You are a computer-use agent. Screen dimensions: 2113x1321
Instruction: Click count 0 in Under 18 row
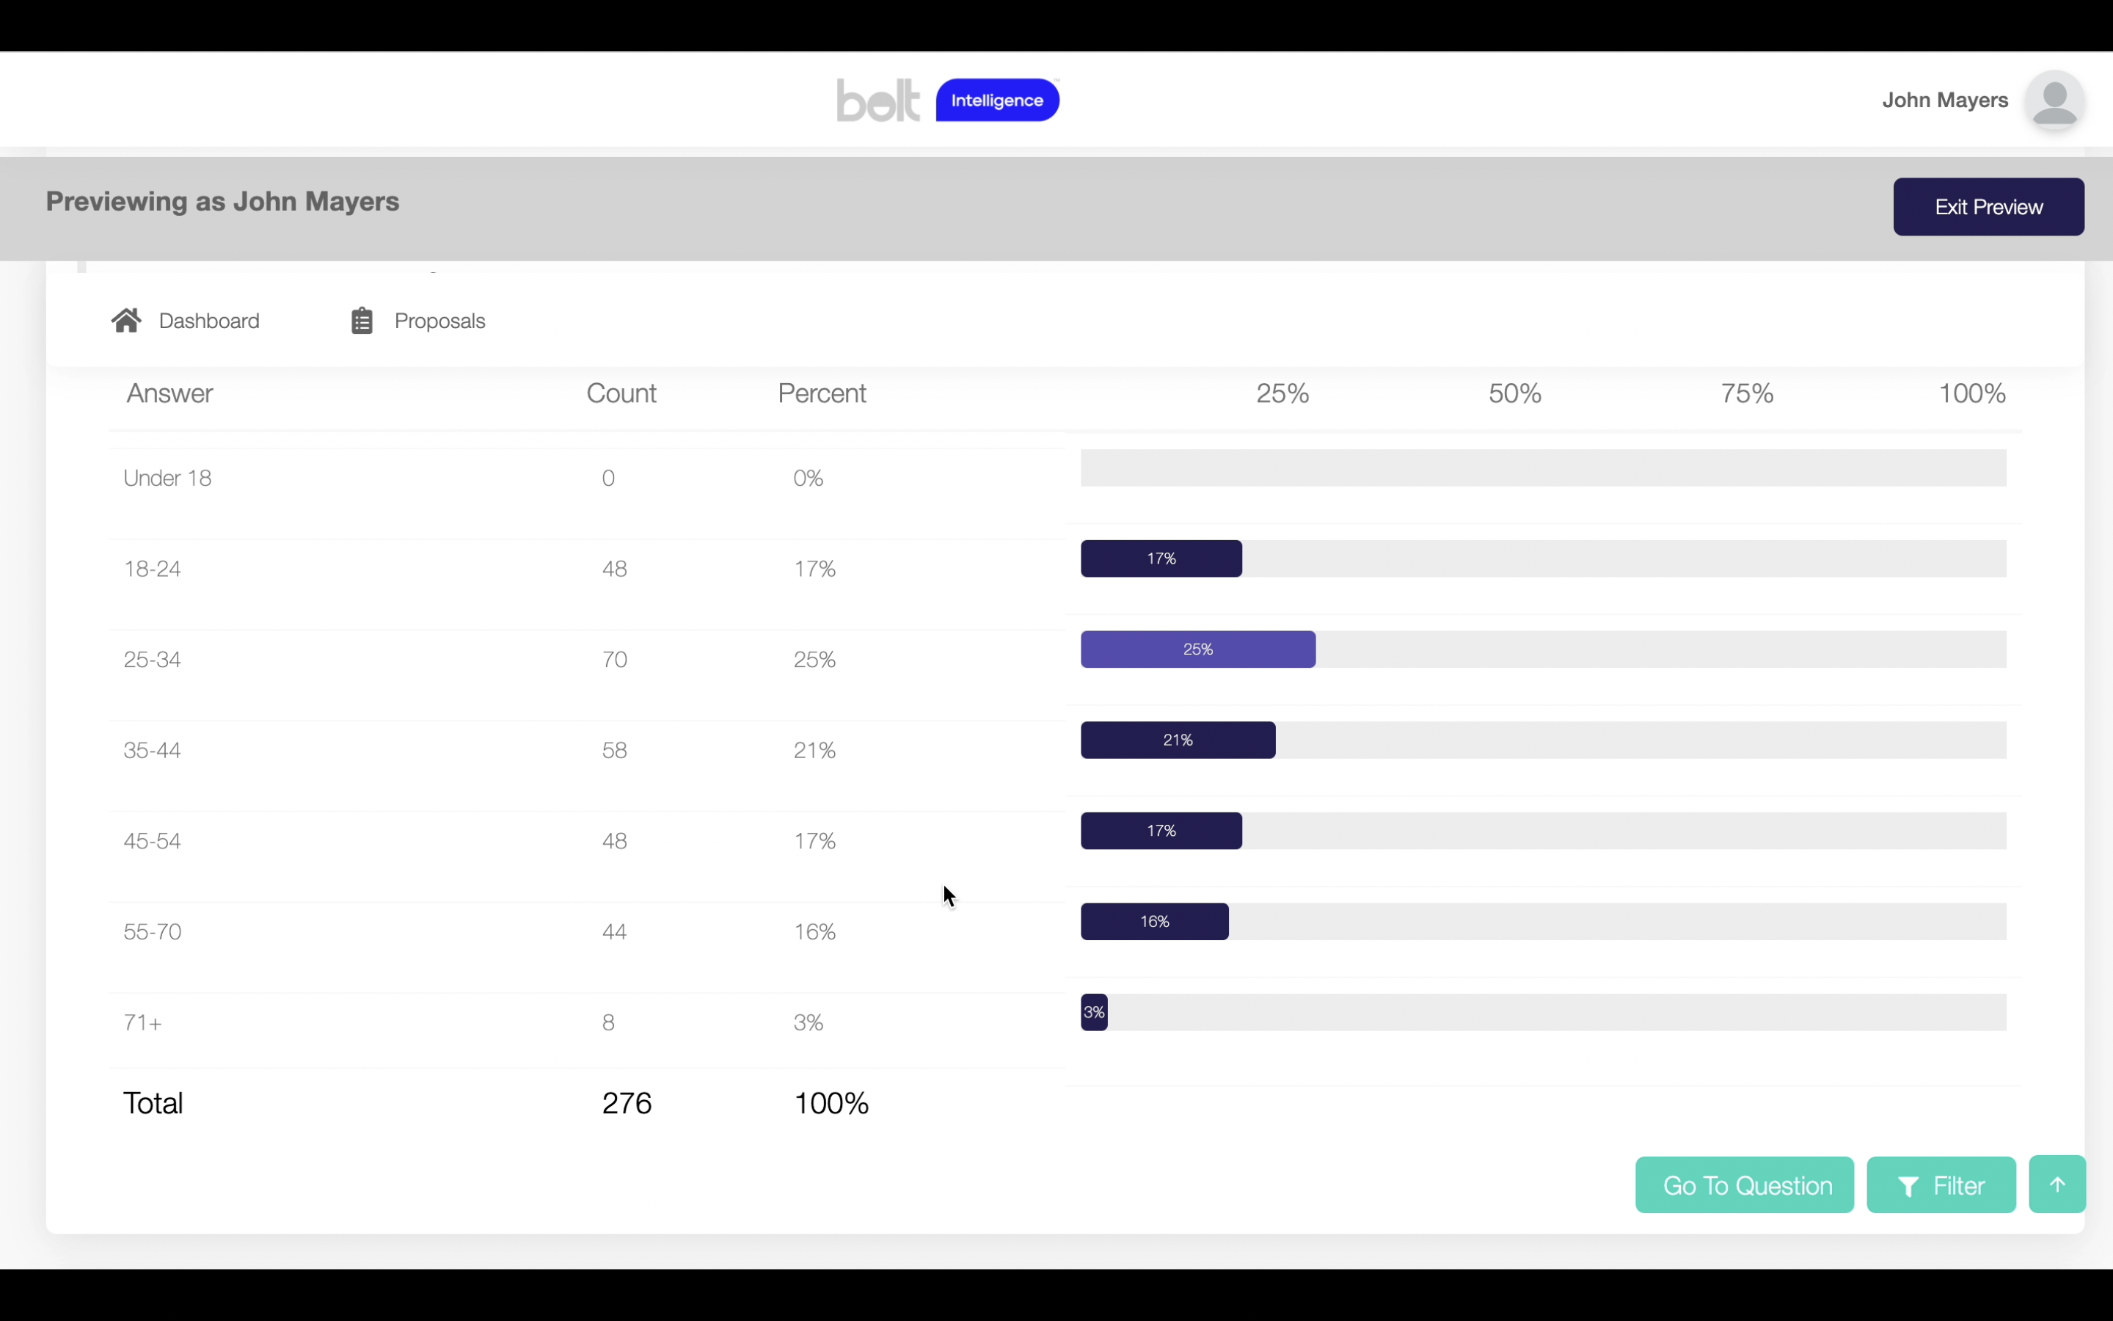[x=608, y=478]
